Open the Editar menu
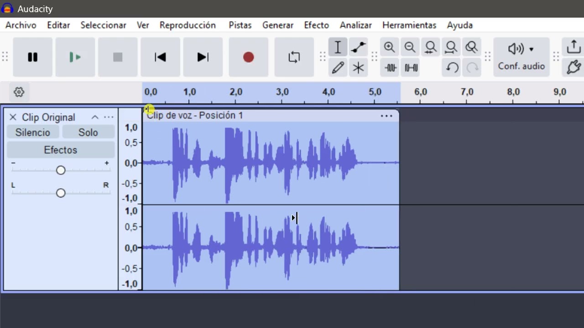This screenshot has width=584, height=328. coord(58,25)
